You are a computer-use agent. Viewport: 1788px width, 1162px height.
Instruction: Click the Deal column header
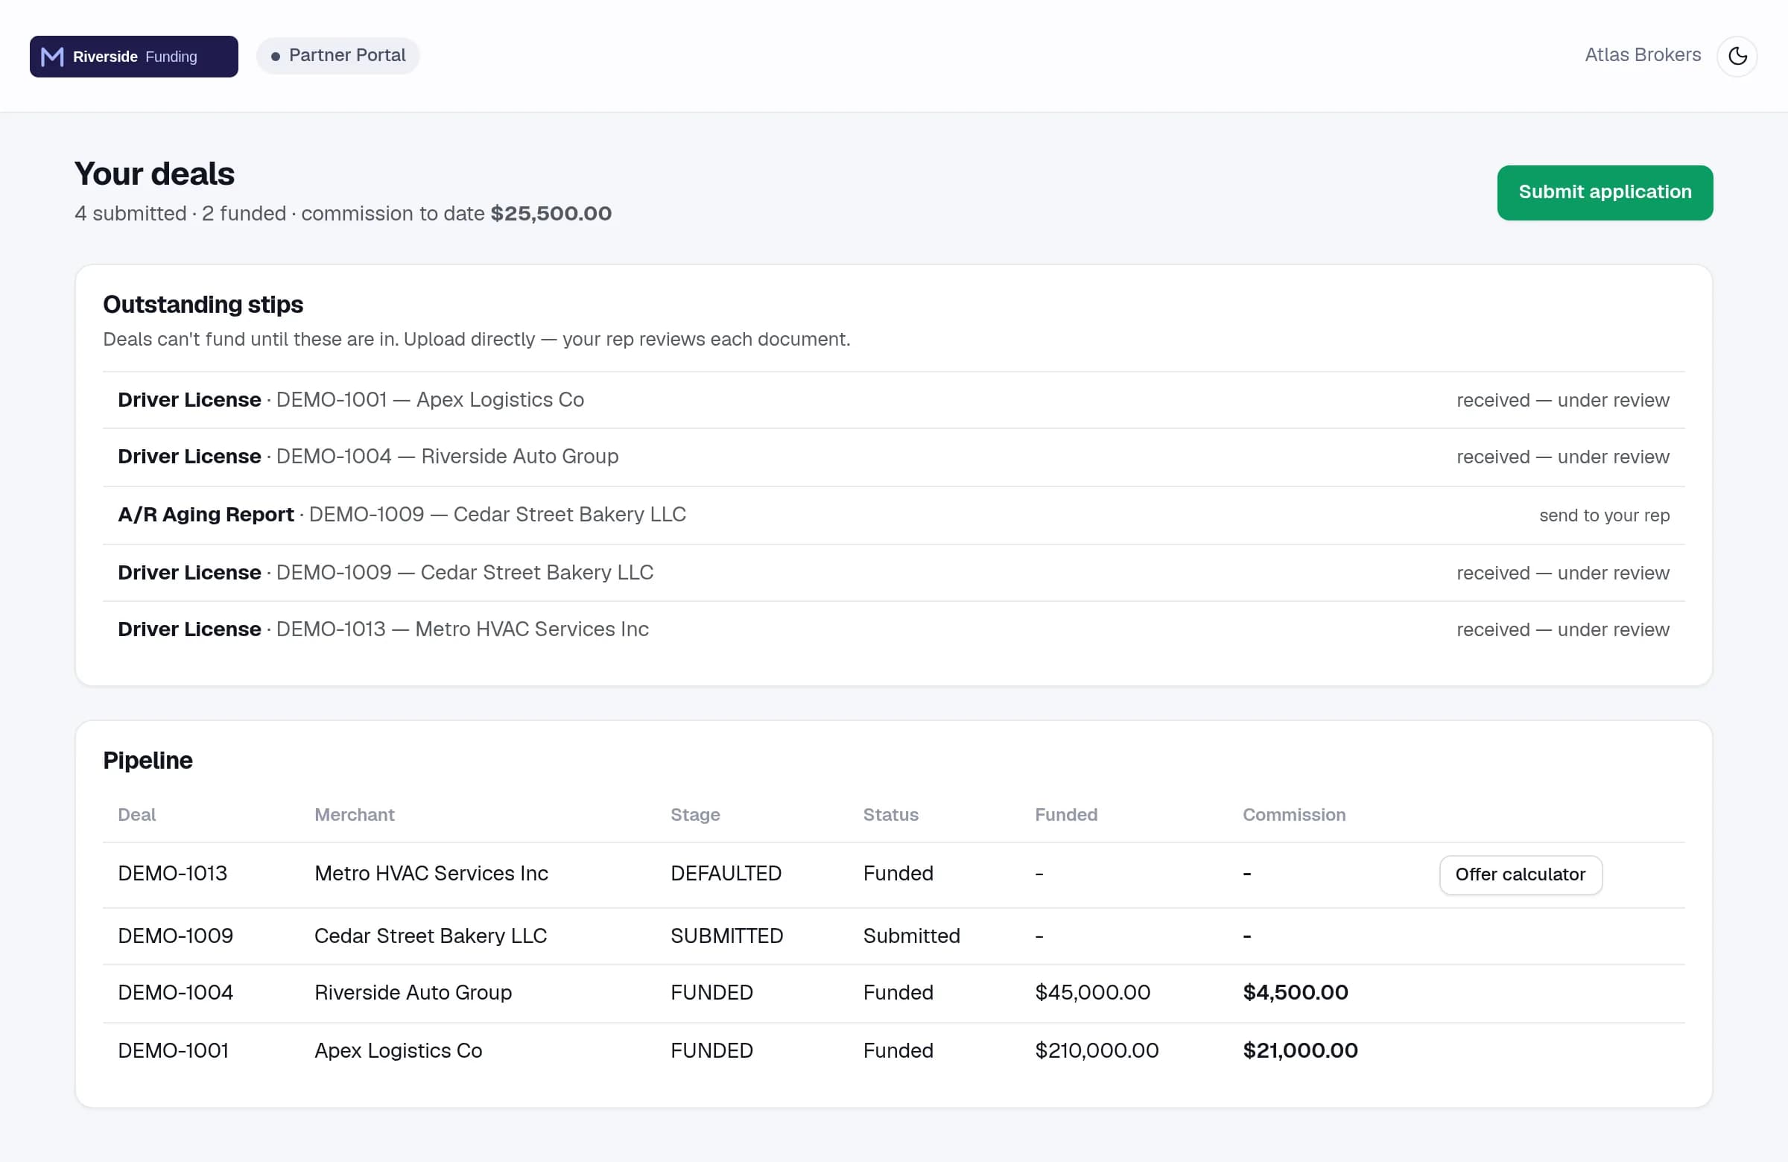[137, 815]
